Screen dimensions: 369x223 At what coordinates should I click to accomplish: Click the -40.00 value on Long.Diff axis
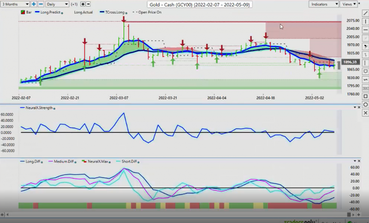tap(354, 202)
